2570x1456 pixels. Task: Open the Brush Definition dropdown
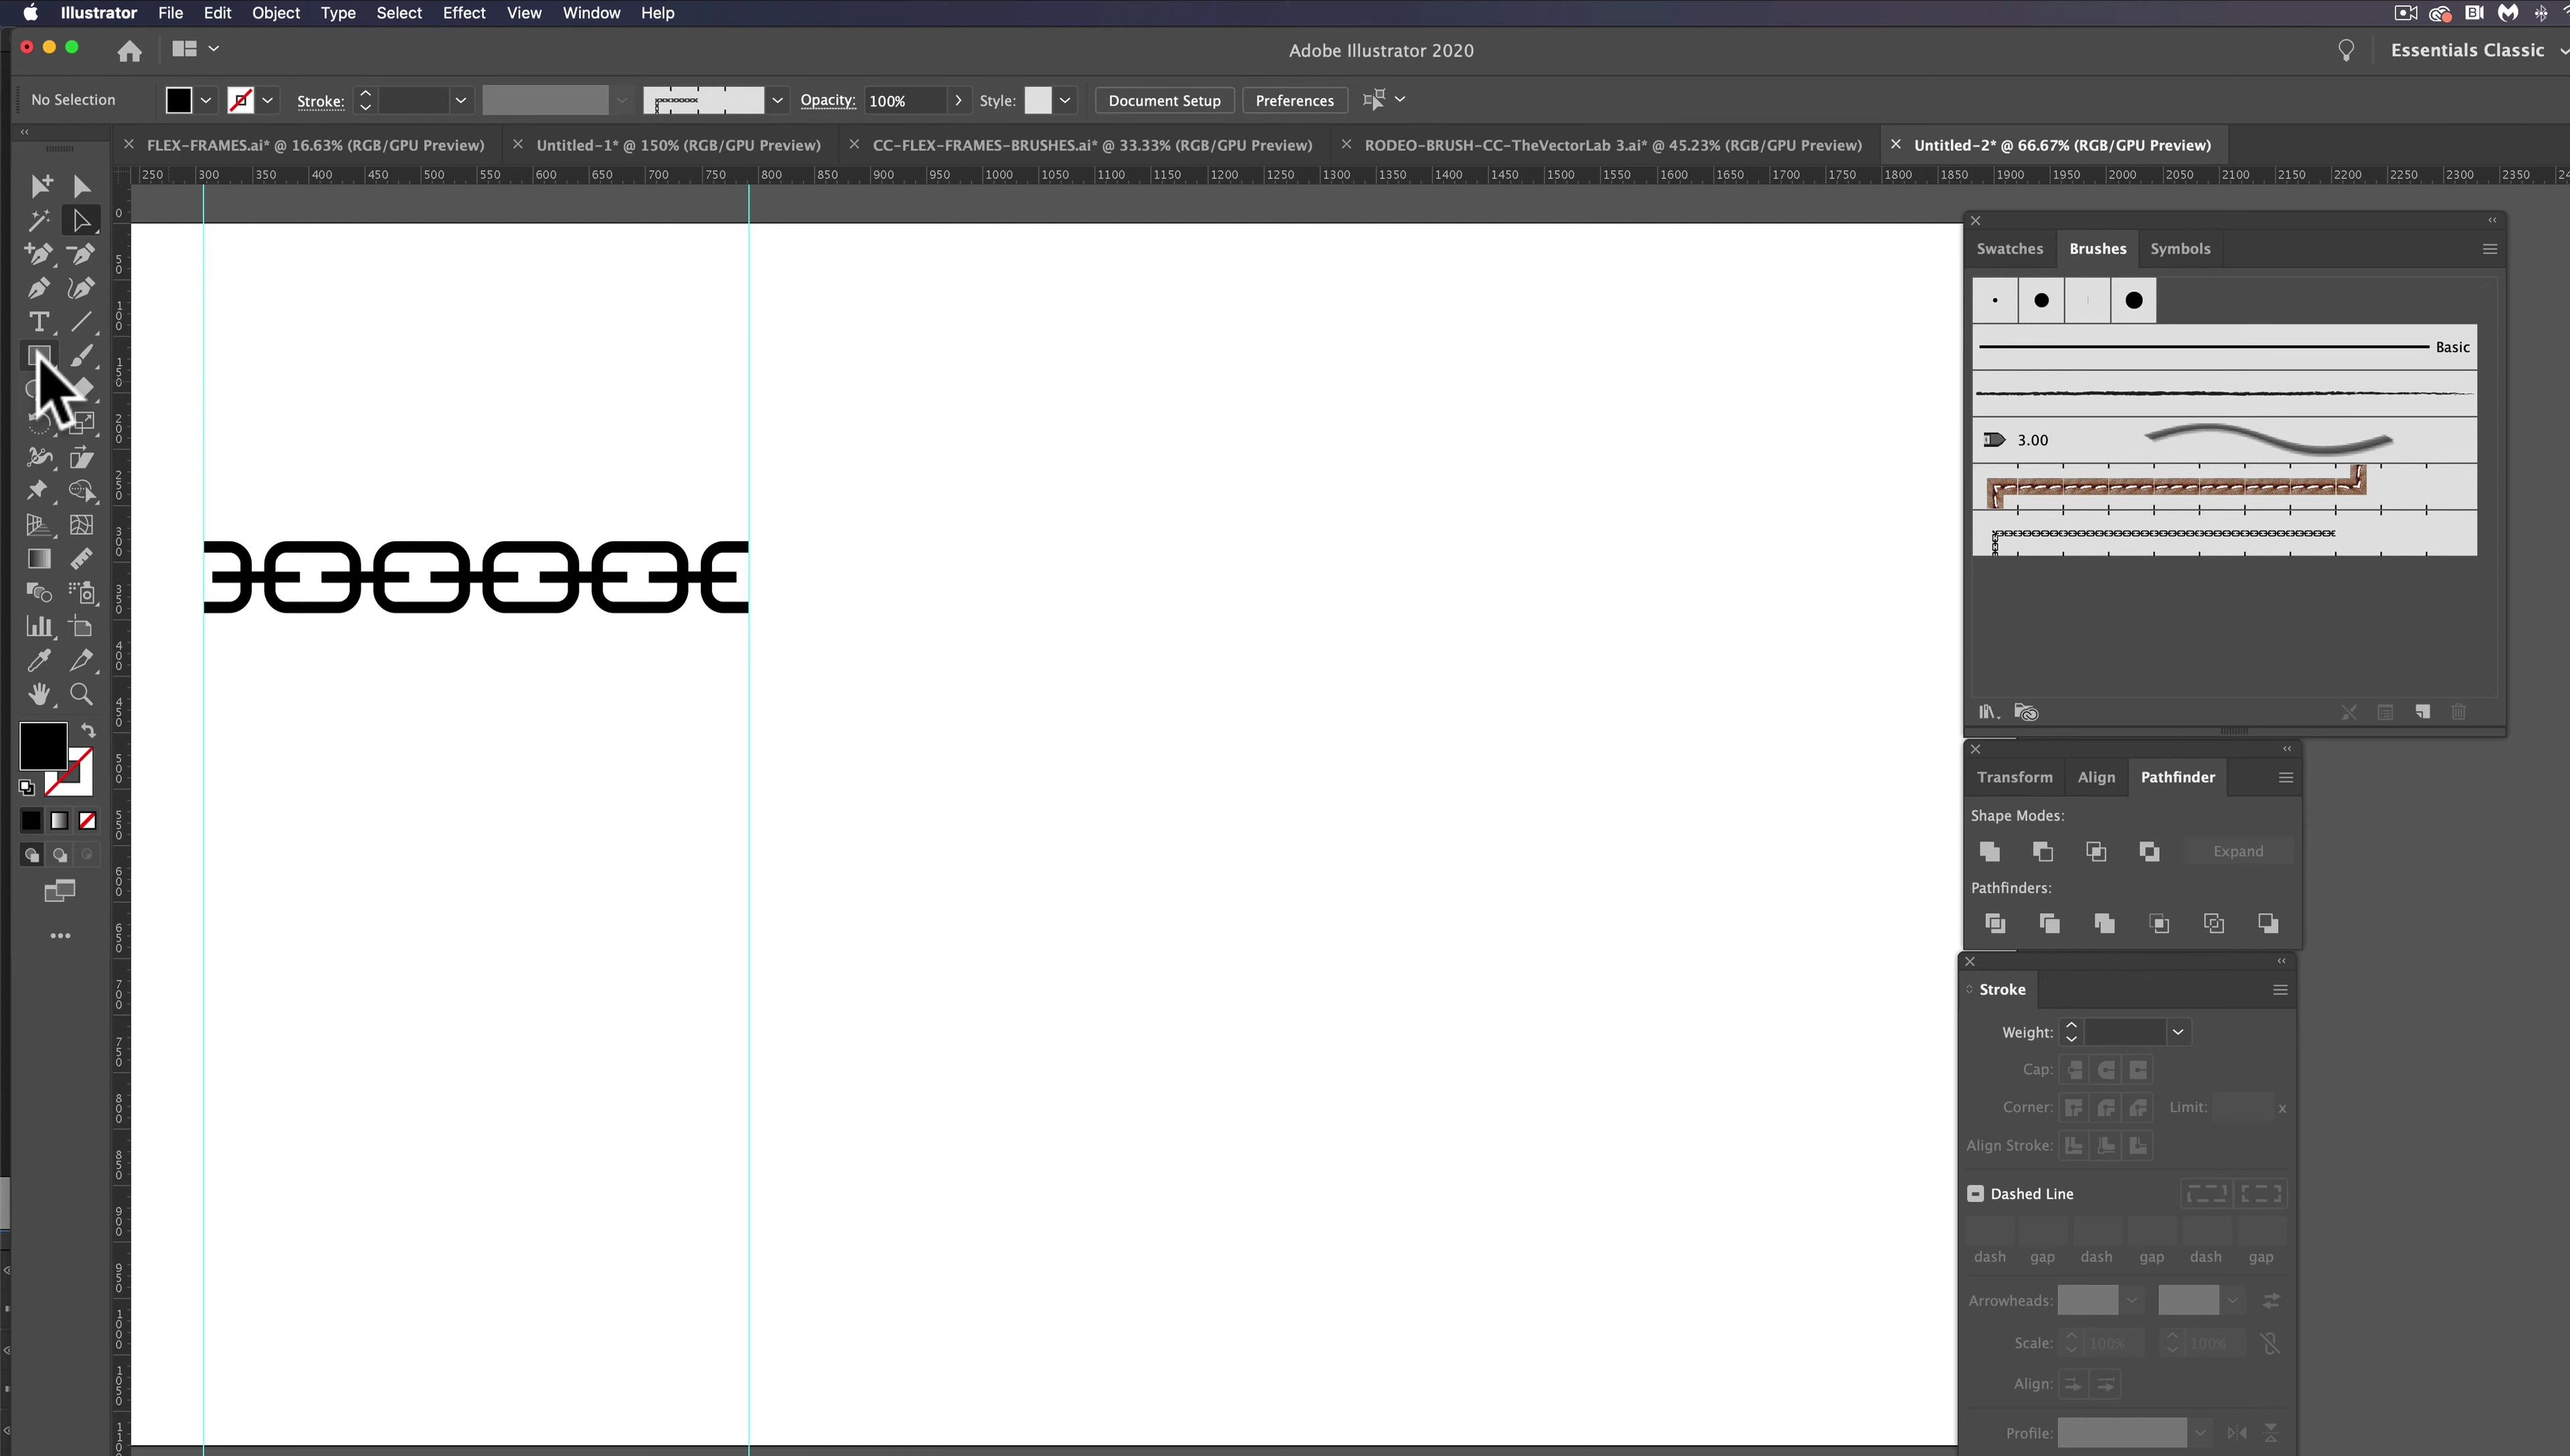pyautogui.click(x=777, y=100)
